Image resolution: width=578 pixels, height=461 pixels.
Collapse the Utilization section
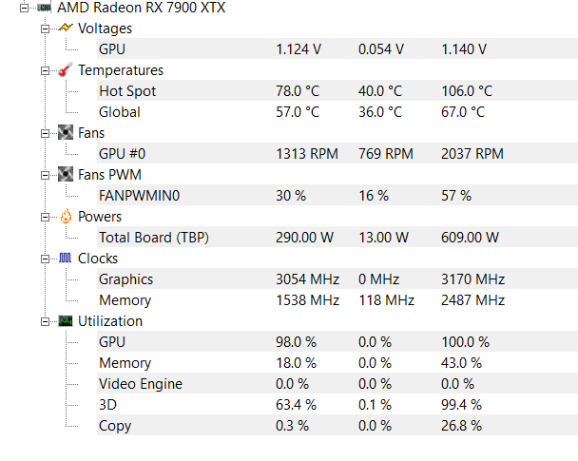click(x=45, y=321)
